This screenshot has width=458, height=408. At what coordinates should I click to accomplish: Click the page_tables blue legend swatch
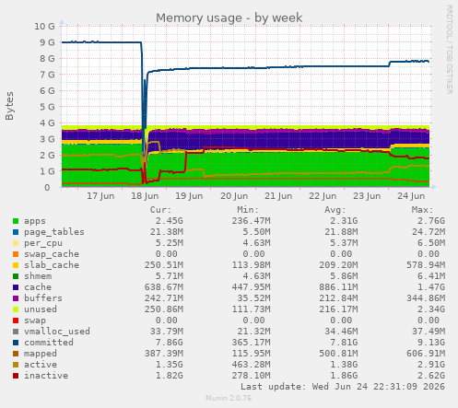(x=16, y=232)
